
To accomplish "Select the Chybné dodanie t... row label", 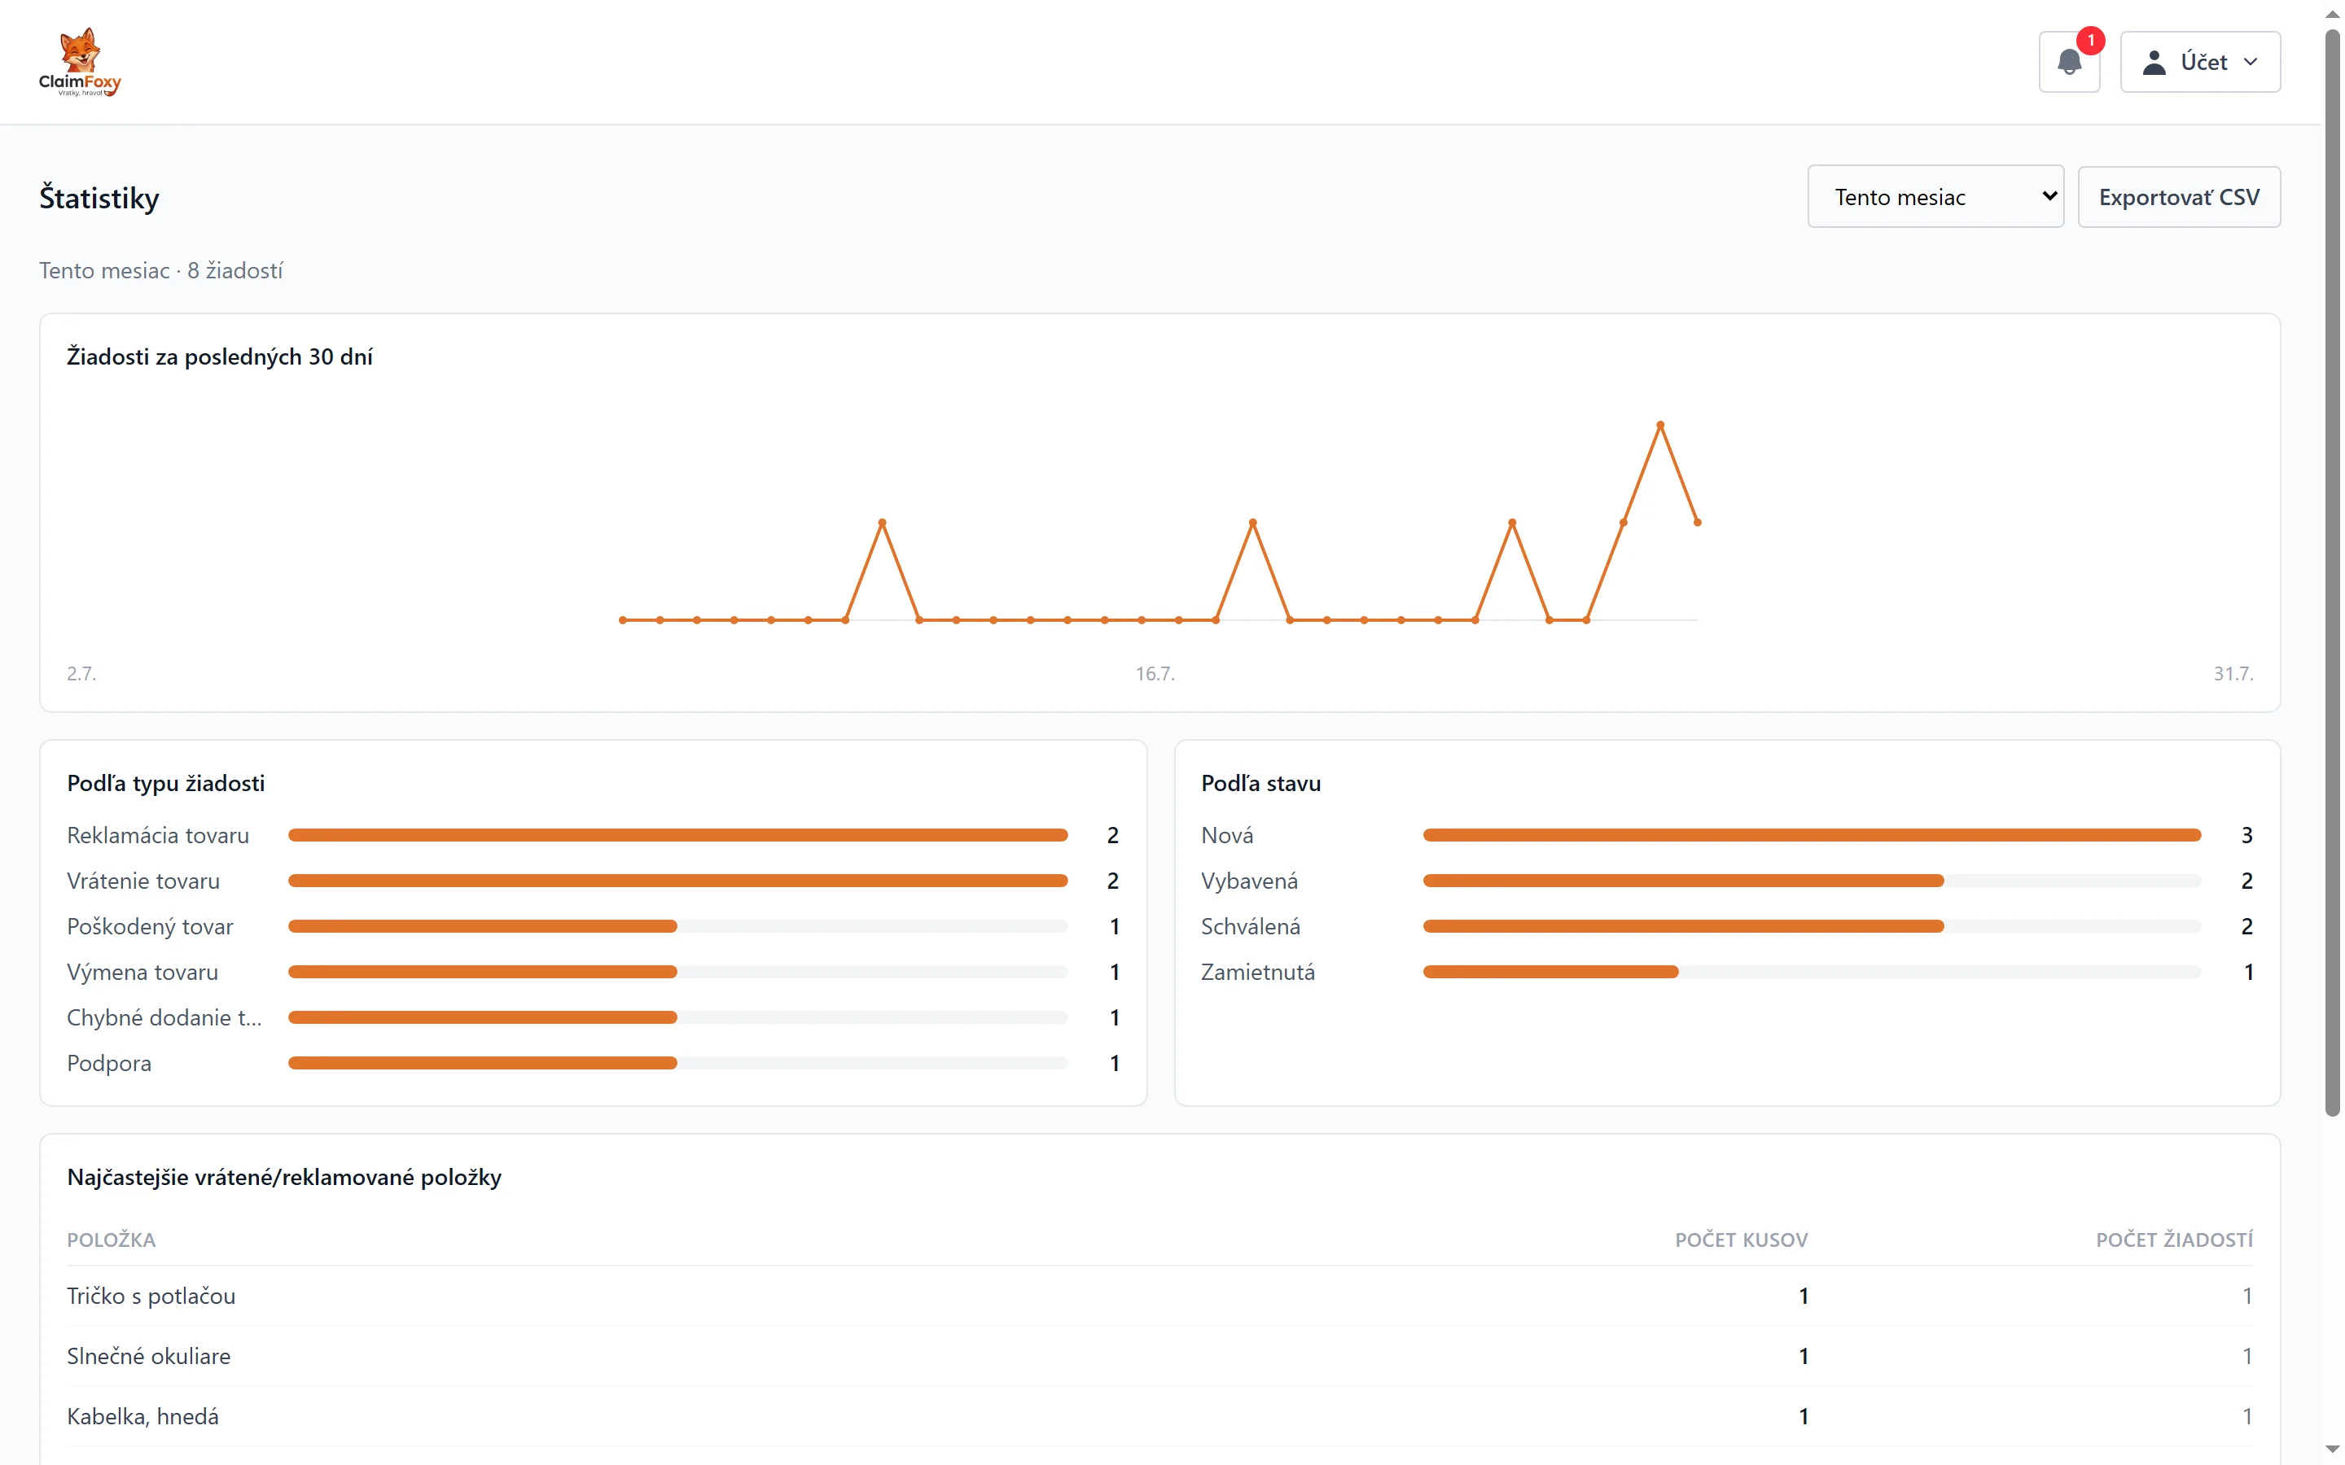I will point(164,1017).
